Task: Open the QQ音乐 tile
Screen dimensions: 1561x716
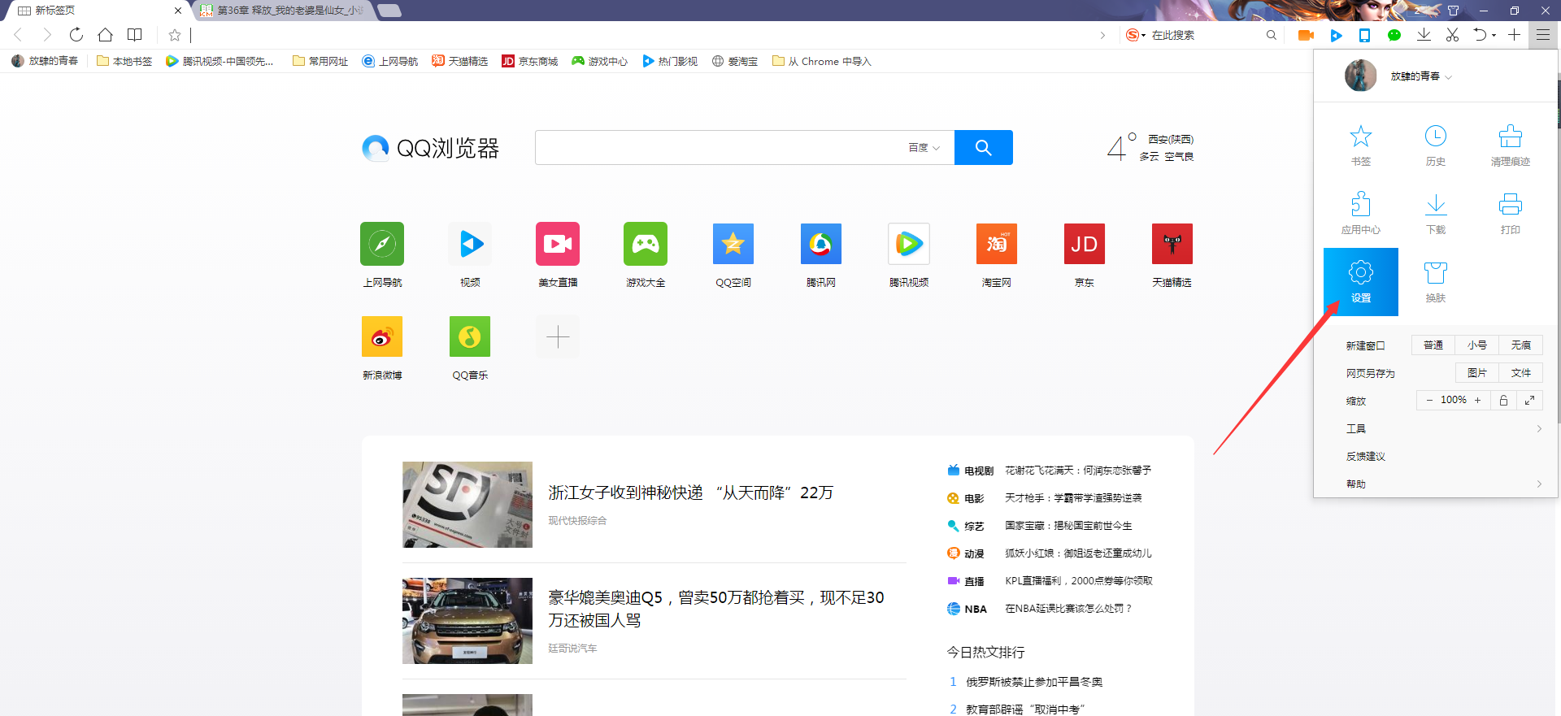Action: click(470, 336)
